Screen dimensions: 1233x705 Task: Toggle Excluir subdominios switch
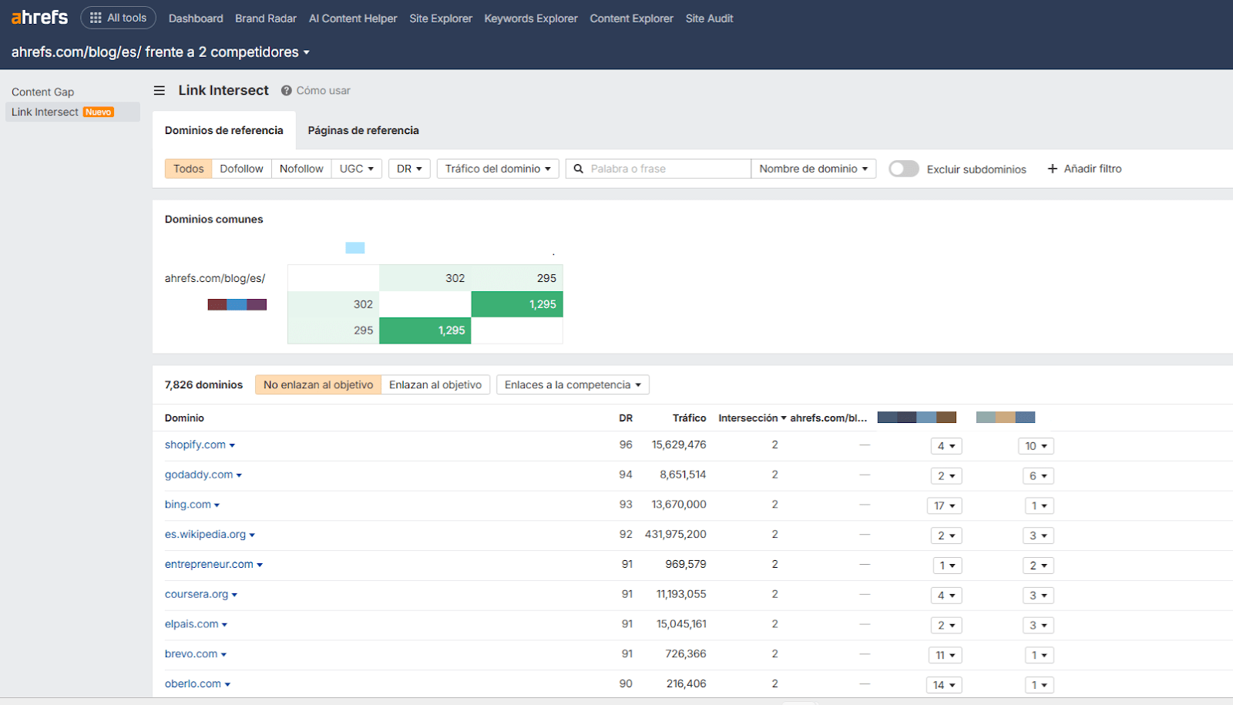[903, 169]
